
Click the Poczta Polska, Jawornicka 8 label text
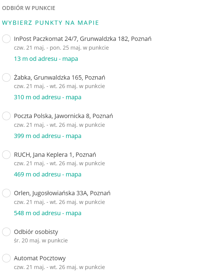(x=63, y=116)
